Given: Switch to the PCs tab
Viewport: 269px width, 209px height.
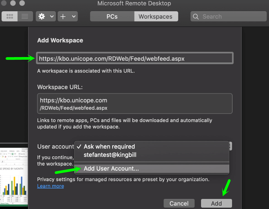Looking at the screenshot, I should pos(112,17).
